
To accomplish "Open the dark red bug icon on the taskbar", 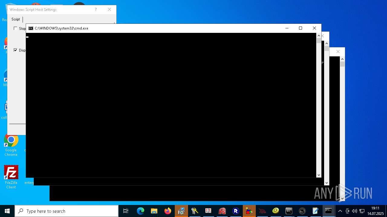I will (x=262, y=211).
